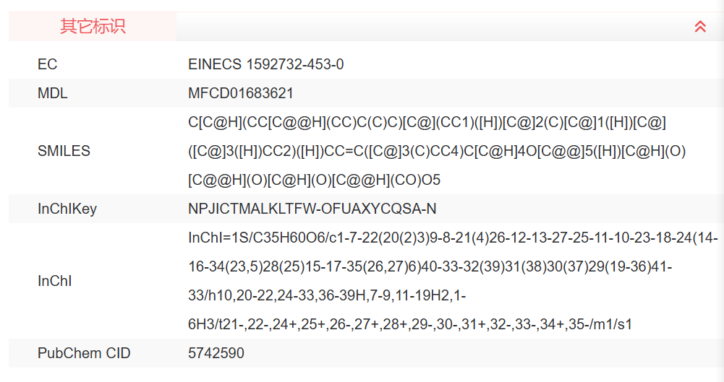Click the InChI row label
The height and width of the screenshot is (382, 724).
[54, 281]
